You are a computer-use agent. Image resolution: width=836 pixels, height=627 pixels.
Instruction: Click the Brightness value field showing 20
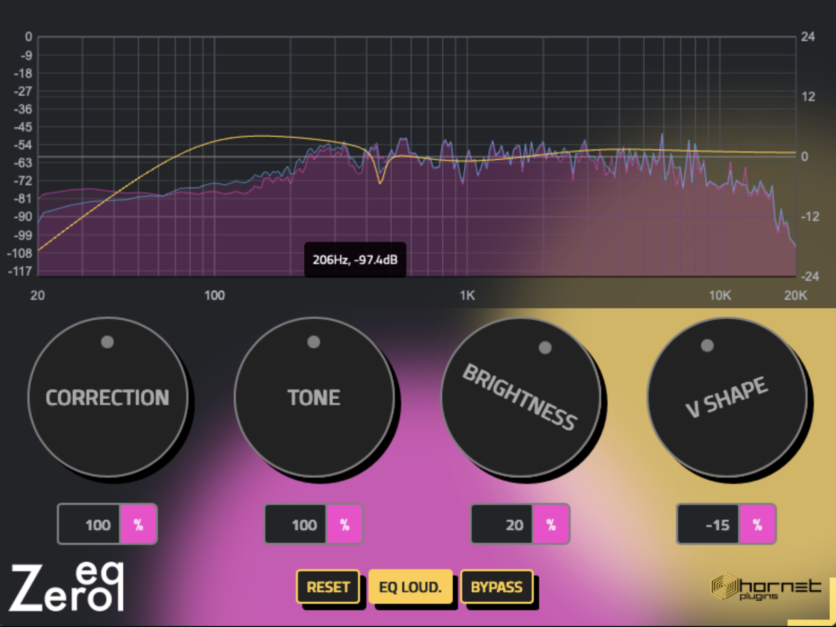[502, 524]
